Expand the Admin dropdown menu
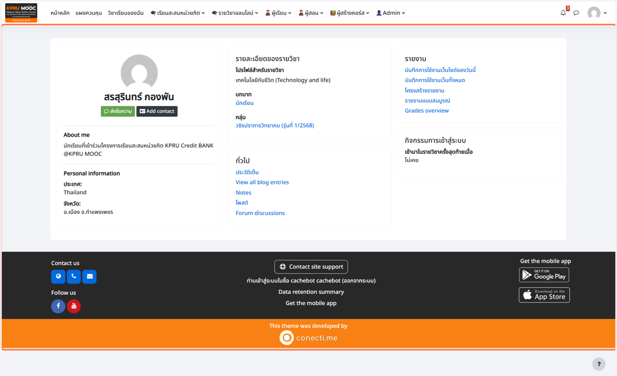The width and height of the screenshot is (617, 376). pos(391,13)
